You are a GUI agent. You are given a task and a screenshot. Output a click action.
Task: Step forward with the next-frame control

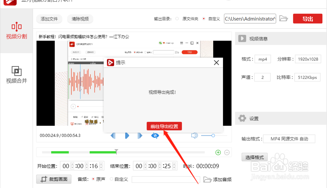140,136
